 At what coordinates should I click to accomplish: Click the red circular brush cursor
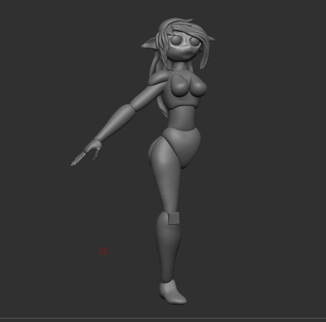pos(103,251)
